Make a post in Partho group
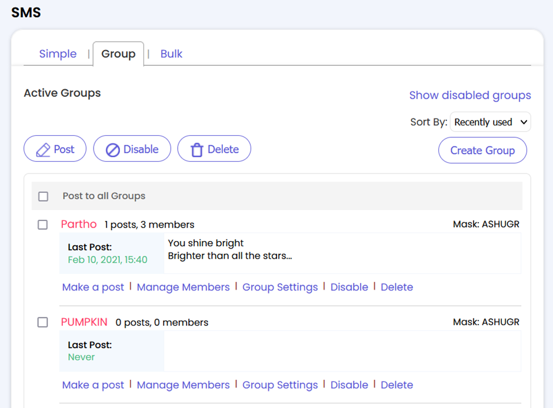The width and height of the screenshot is (553, 408). pyautogui.click(x=93, y=287)
